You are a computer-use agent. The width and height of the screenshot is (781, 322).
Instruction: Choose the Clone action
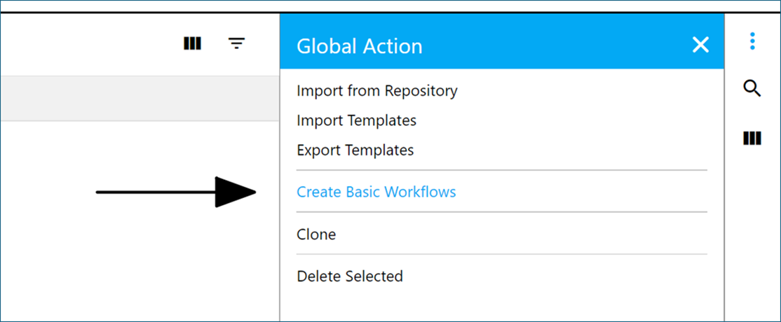[x=316, y=234]
